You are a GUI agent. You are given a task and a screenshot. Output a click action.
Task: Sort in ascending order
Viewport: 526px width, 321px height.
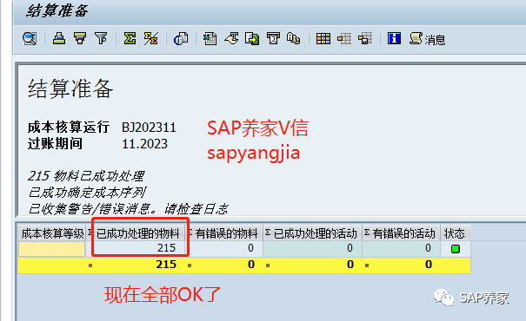pos(59,38)
